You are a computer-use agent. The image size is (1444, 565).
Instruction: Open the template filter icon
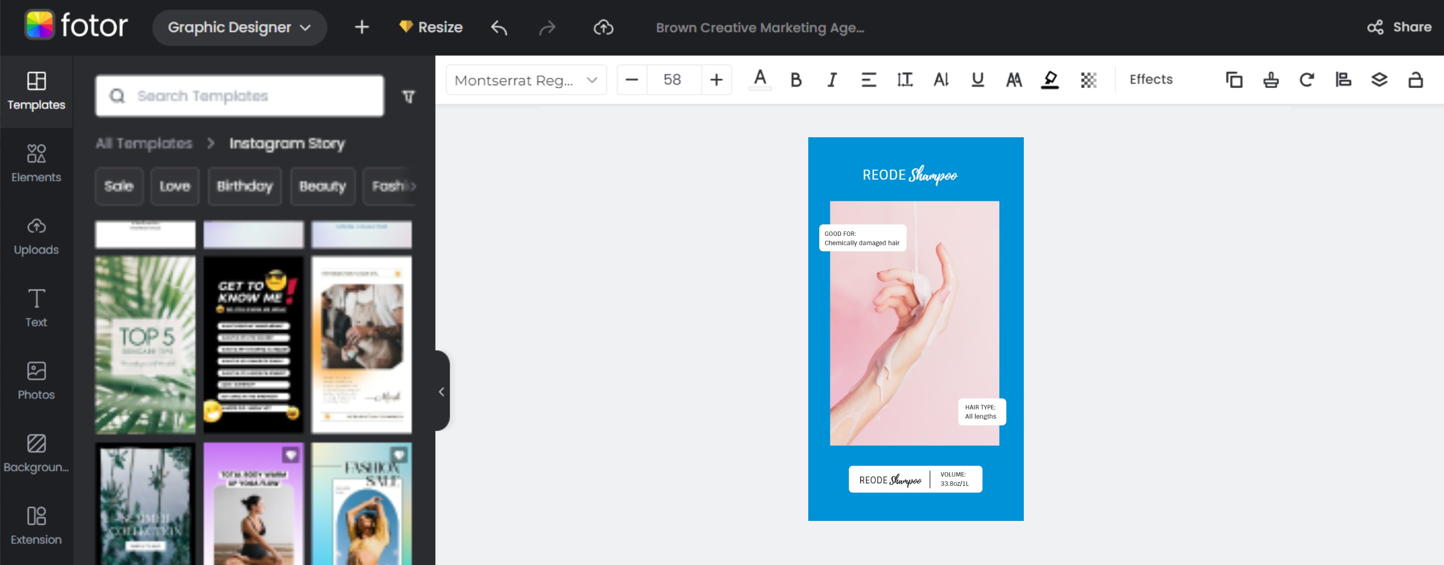[409, 96]
